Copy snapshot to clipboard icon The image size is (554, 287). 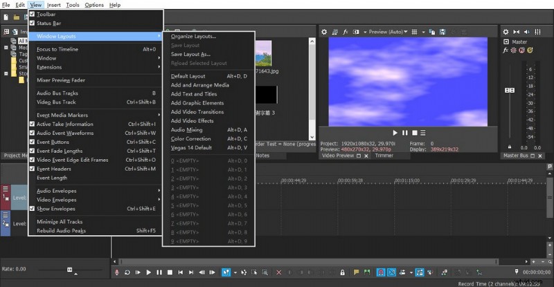pyautogui.click(x=431, y=32)
